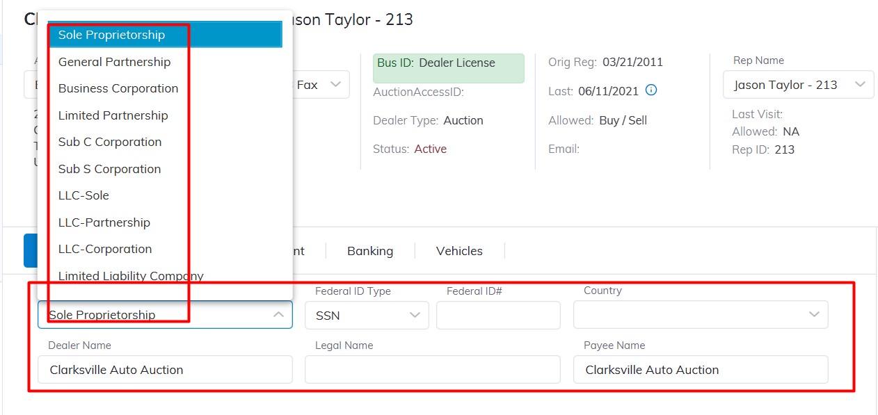
Task: Click the Payee Name field
Action: point(700,370)
